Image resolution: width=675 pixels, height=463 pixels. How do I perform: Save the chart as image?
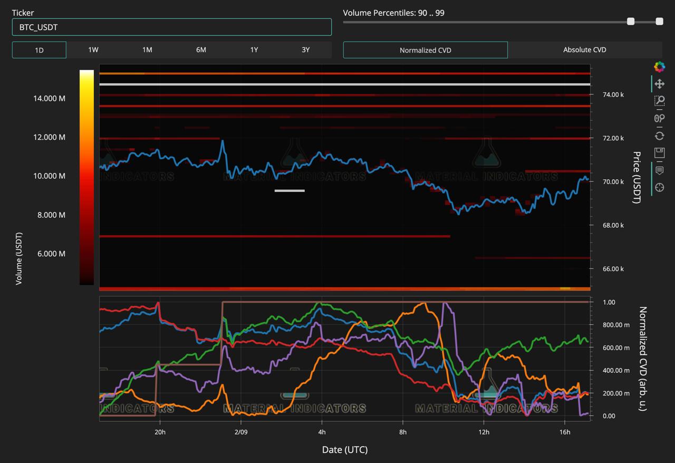click(x=659, y=153)
